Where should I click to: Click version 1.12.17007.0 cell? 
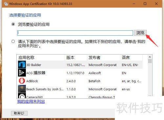pos(75,73)
